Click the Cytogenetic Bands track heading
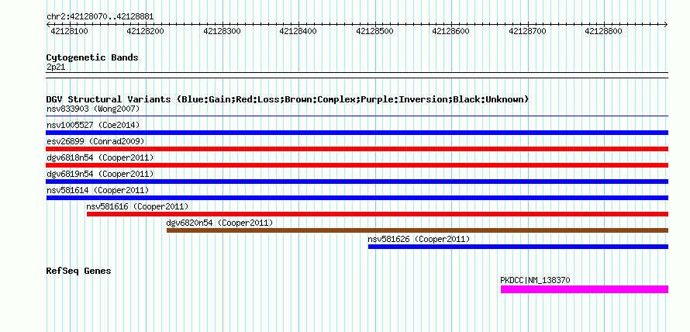Image resolution: width=690 pixels, height=332 pixels. pyautogui.click(x=92, y=57)
